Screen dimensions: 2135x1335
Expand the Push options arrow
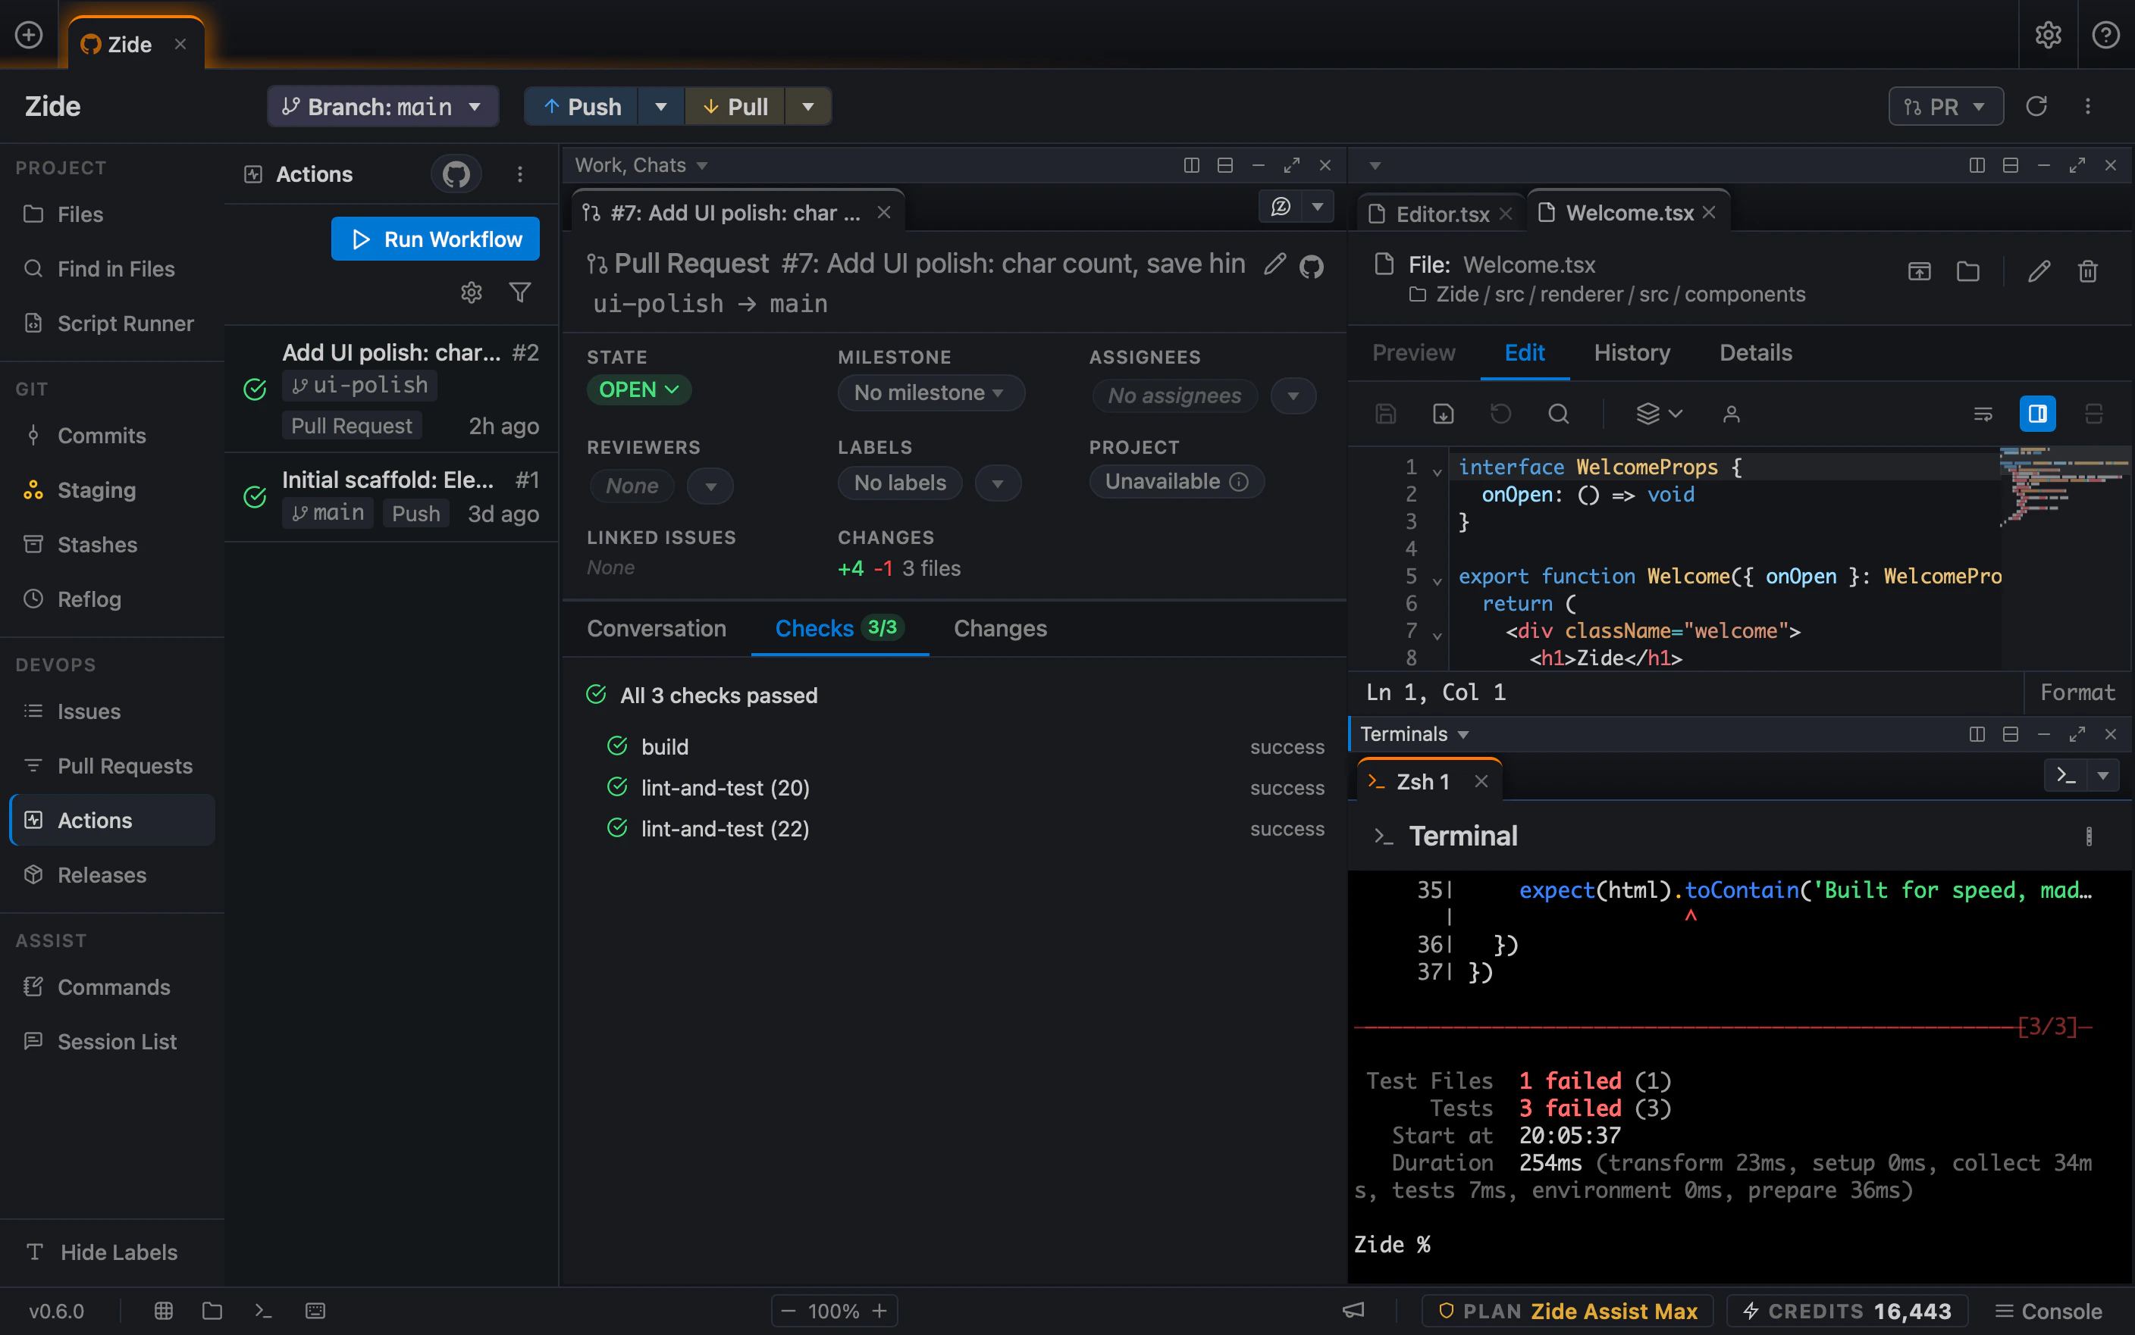660,106
